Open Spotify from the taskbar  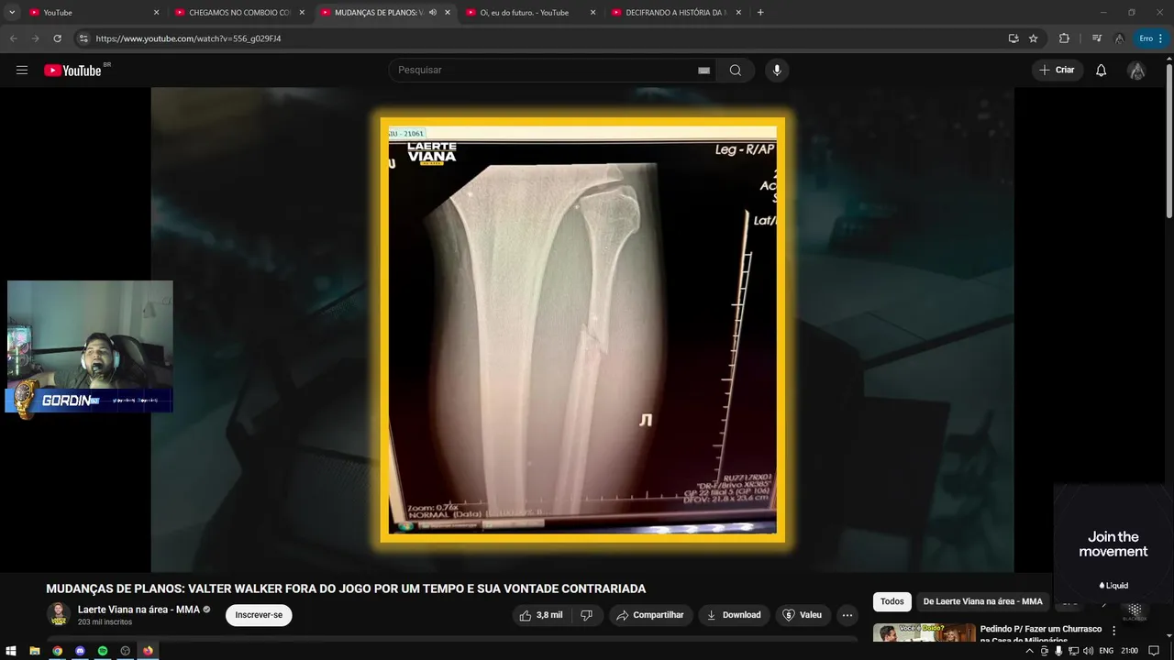(103, 651)
